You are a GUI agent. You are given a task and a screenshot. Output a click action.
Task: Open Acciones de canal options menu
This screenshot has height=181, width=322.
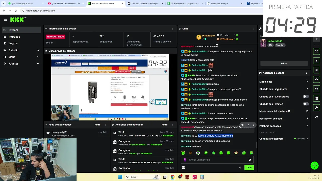[x=306, y=73]
